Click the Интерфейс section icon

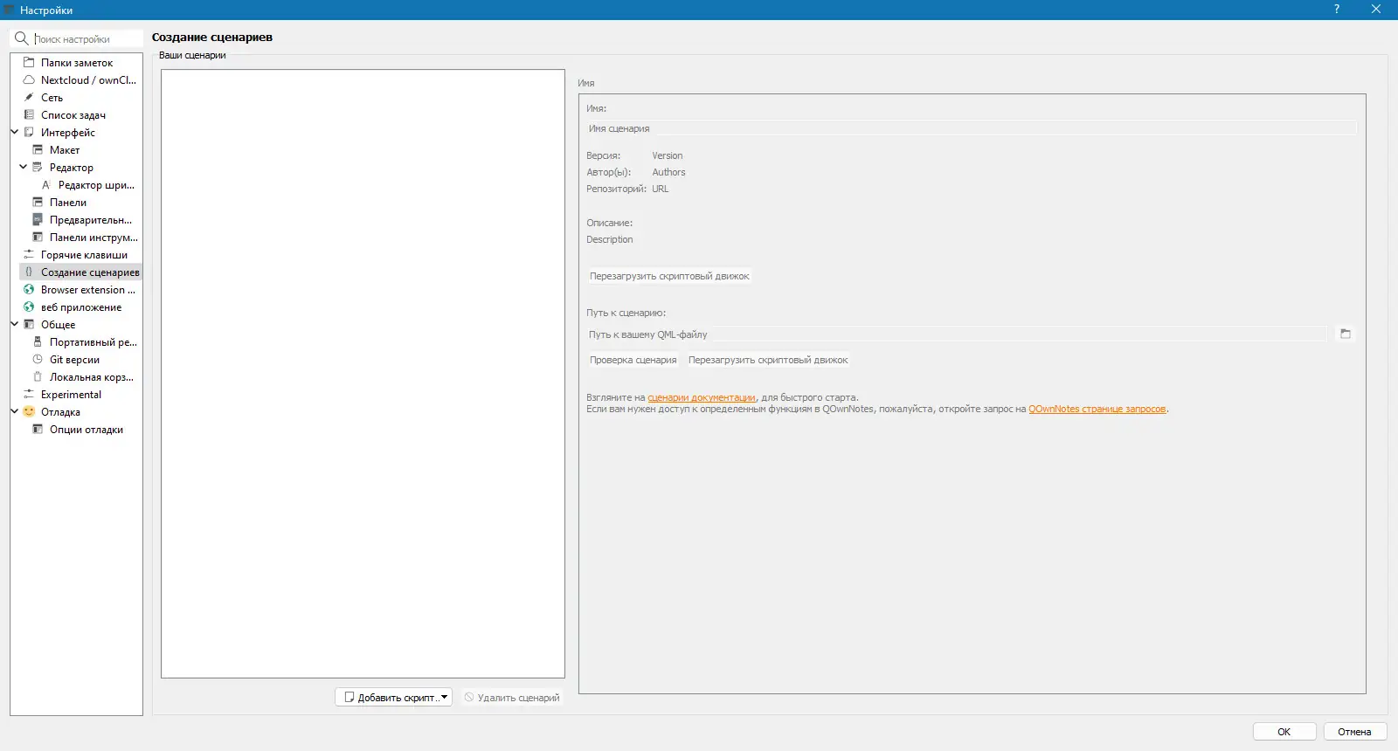coord(29,133)
